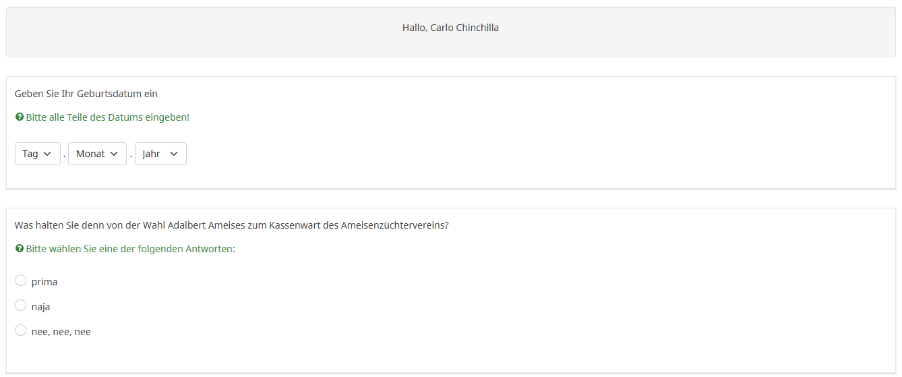Click the "Hallo, Carlo Chinchilla" greeting text
This screenshot has width=902, height=377.
pyautogui.click(x=450, y=28)
